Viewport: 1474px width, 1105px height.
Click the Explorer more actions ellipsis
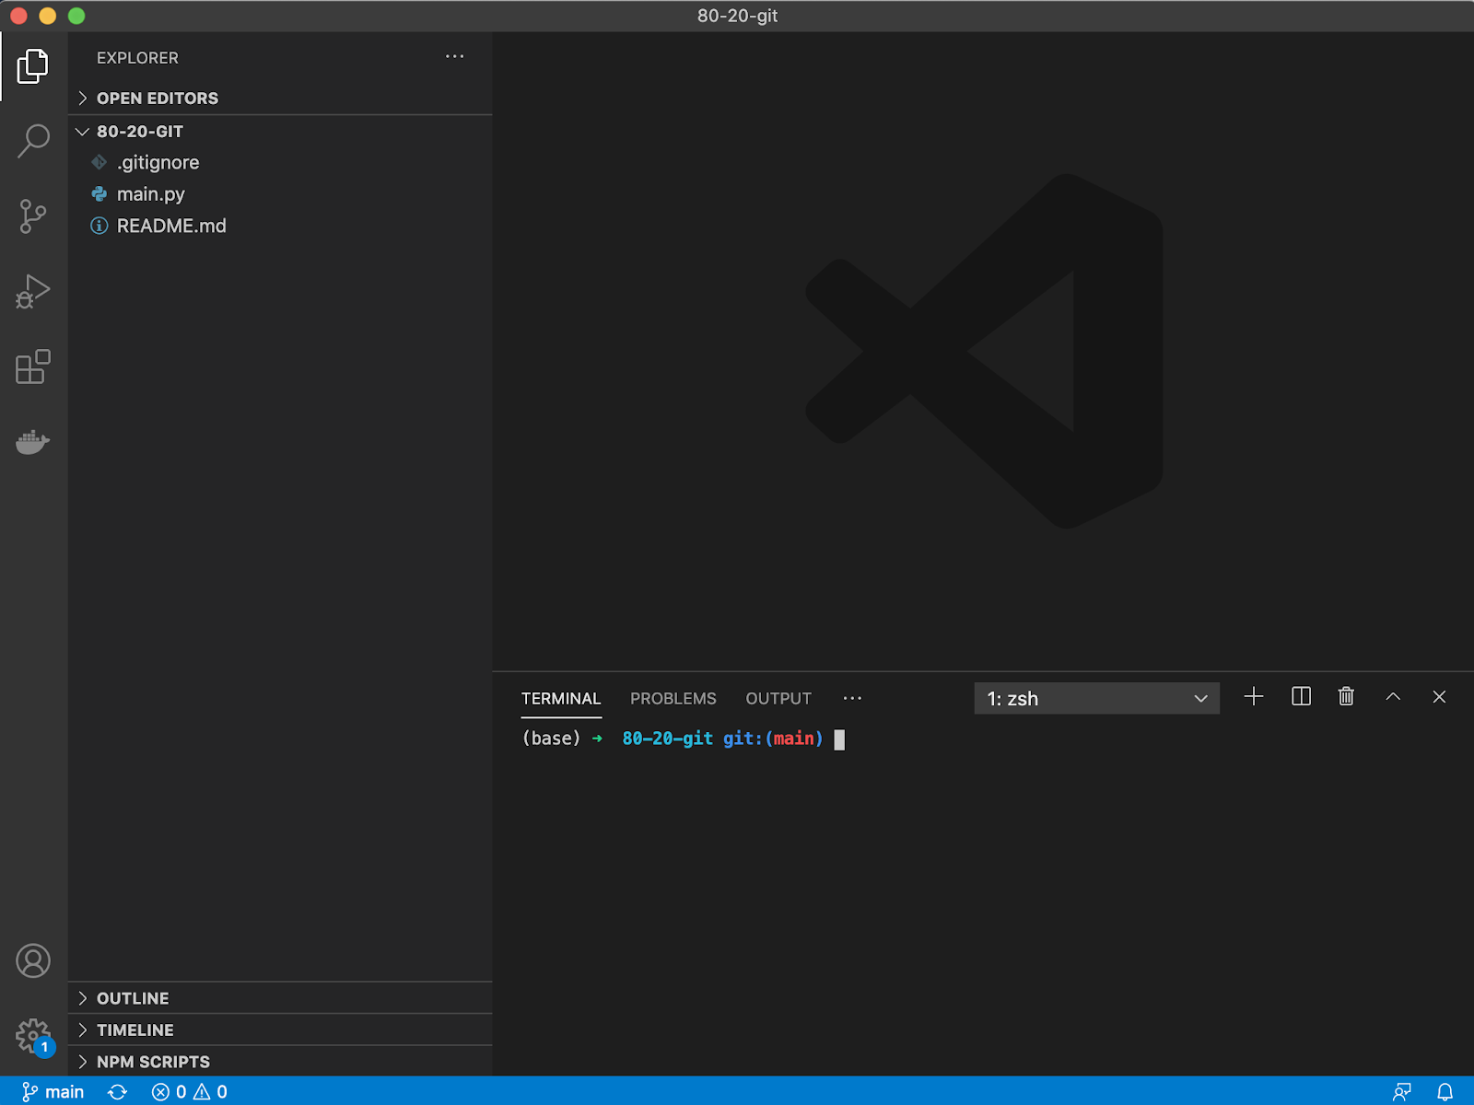(x=455, y=57)
